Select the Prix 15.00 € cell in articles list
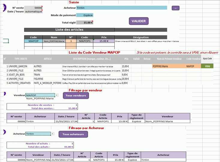 104,41
